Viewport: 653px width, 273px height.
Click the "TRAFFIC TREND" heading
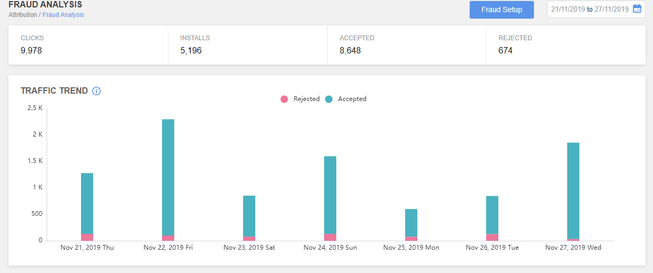54,91
